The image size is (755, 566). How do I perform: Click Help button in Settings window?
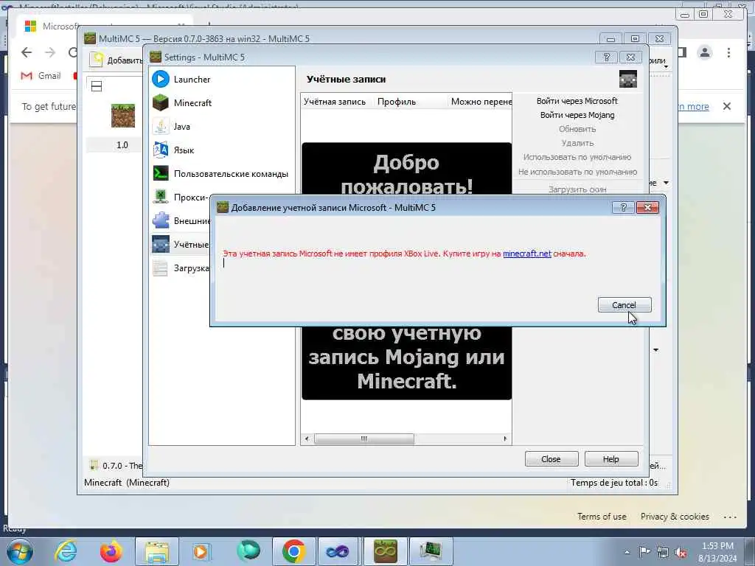pos(611,458)
